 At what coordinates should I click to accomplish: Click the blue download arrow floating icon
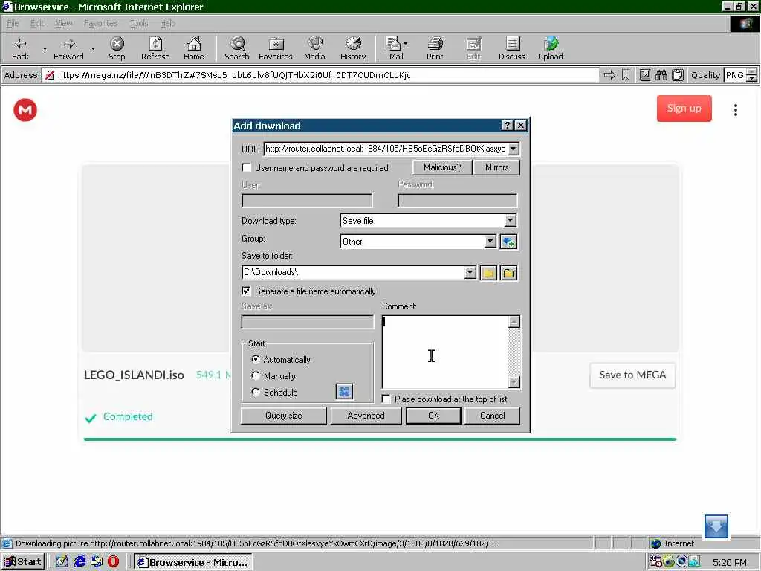pos(716,526)
